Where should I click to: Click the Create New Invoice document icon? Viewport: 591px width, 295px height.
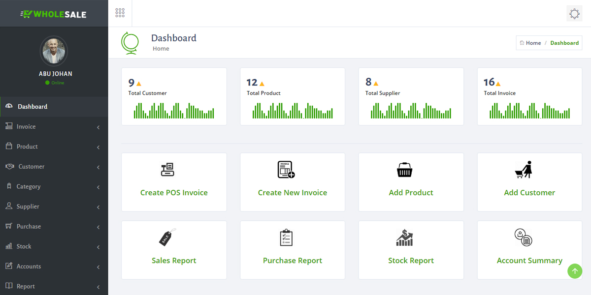point(286,170)
